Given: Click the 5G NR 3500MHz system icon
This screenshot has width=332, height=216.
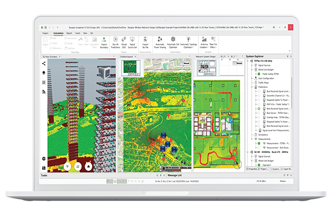Looking at the screenshot, I should 252,152.
